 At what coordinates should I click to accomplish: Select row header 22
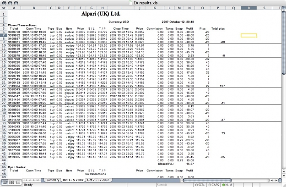tap(4, 86)
